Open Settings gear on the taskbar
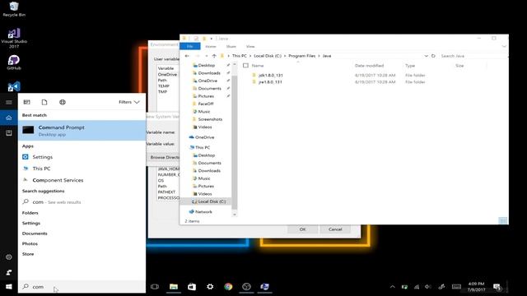 tap(210, 287)
